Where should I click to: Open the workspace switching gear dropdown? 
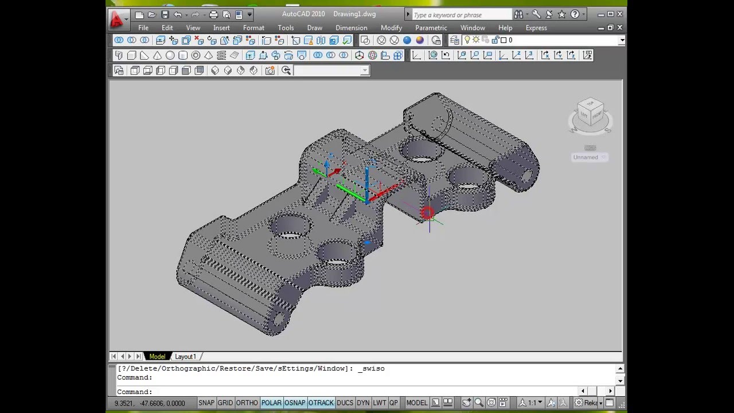(588, 403)
